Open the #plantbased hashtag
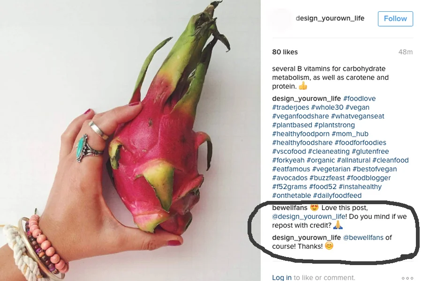 [292, 125]
